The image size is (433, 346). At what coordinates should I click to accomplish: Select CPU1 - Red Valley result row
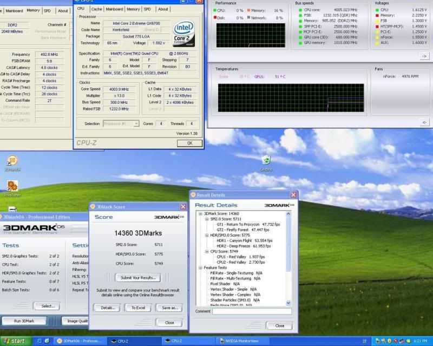240,257
